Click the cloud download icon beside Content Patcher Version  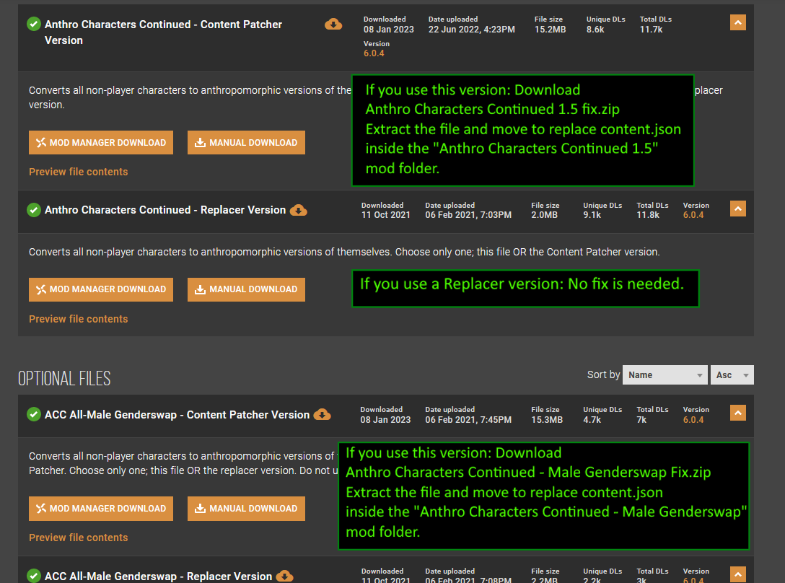333,24
